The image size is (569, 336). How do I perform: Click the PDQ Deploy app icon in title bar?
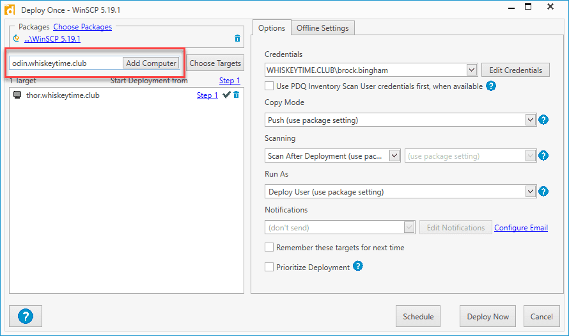tap(10, 10)
